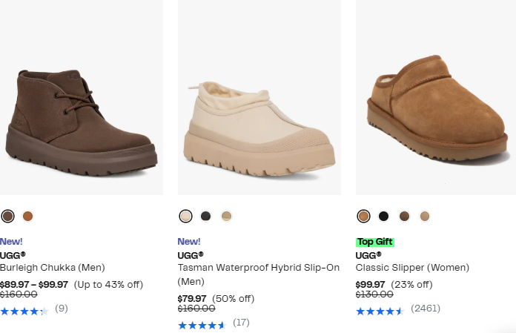
Task: Choose tan swatch for Tasman Hybrid Slip-On
Action: (x=227, y=216)
